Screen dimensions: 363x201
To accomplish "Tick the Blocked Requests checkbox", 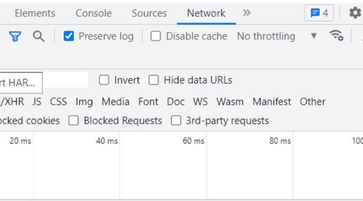I will tap(74, 121).
